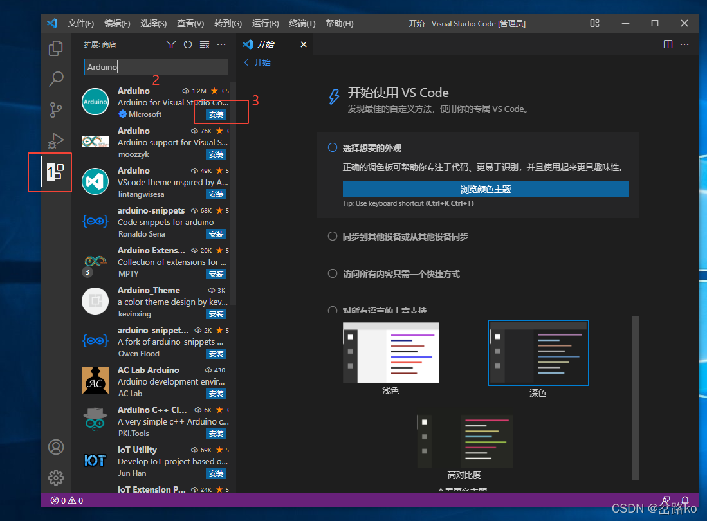Open the Extensions view in activity bar
707x521 pixels.
click(55, 172)
